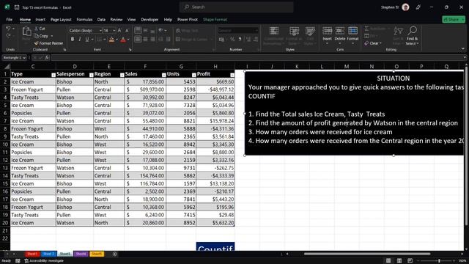This screenshot has width=469, height=264.
Task: Click the Delete cells icon
Action: [x=340, y=31]
